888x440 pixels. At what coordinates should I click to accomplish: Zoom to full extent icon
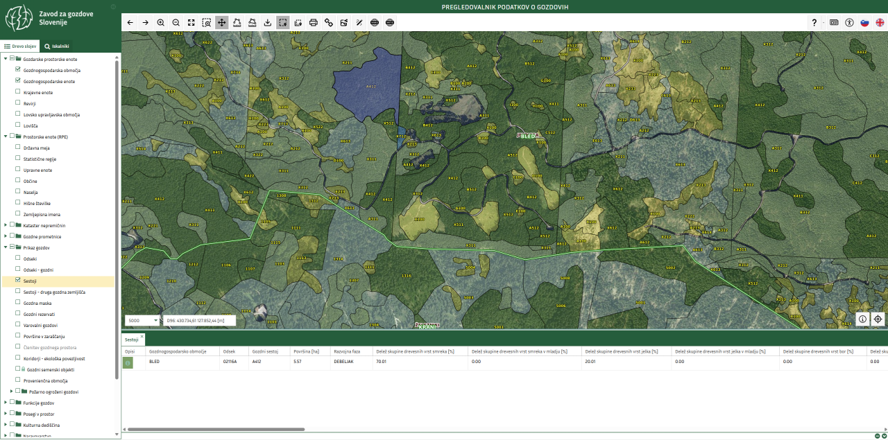click(x=191, y=22)
